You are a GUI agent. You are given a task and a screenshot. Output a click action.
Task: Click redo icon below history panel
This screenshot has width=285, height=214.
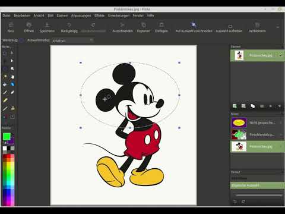(x=243, y=202)
